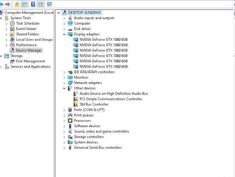Click the Forward arrow in the toolbar

(8, 4)
